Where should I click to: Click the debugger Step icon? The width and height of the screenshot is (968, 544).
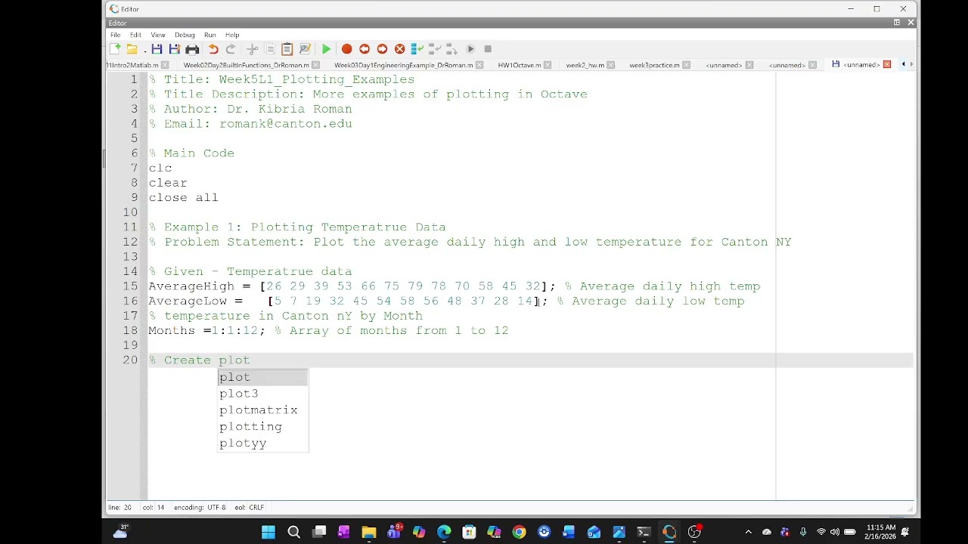coord(417,49)
